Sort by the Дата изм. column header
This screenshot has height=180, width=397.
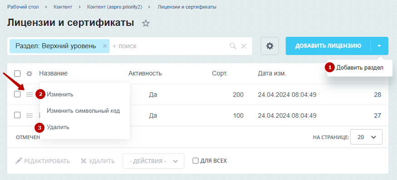pyautogui.click(x=272, y=74)
